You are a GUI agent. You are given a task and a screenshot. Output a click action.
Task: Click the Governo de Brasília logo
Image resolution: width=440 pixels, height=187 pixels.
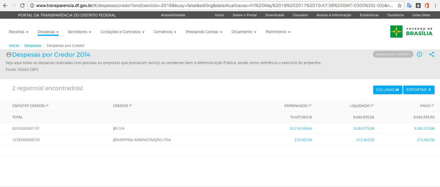pyautogui.click(x=411, y=32)
